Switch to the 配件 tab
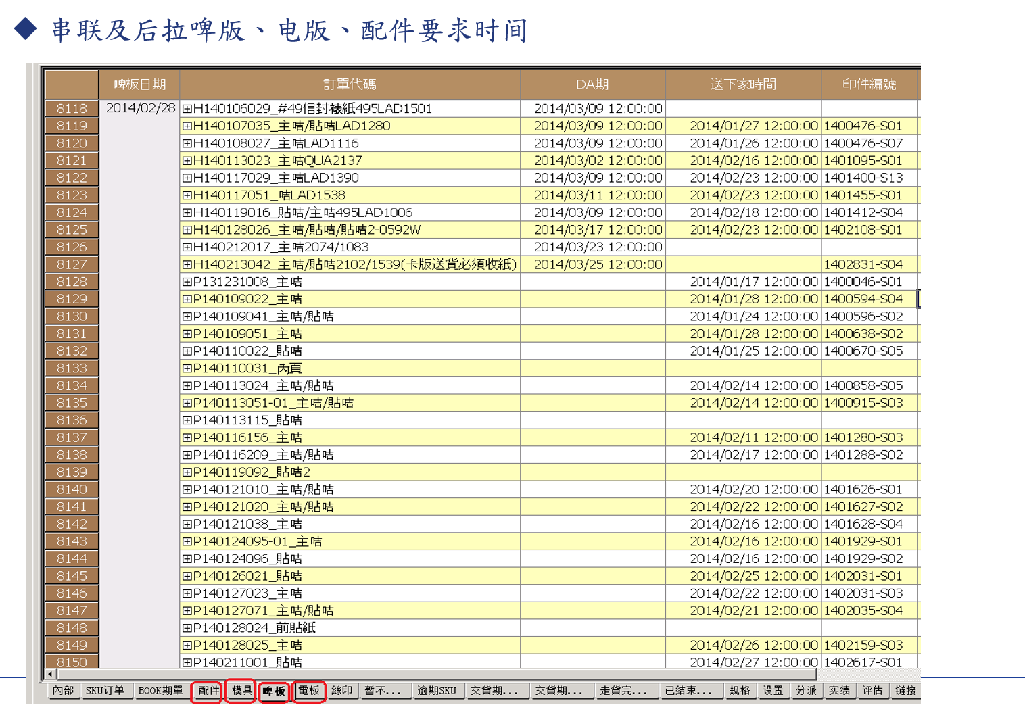The width and height of the screenshot is (1025, 705). click(x=208, y=691)
